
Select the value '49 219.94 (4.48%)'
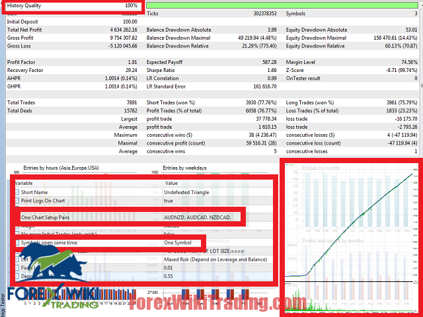(257, 38)
